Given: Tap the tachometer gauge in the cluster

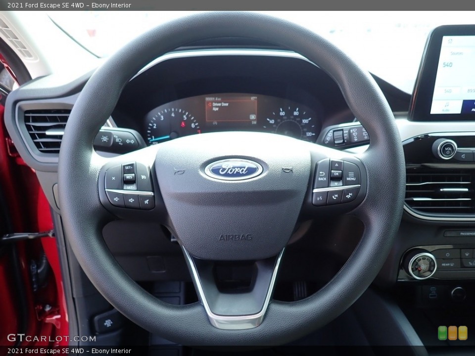Looking at the screenshot, I should [173, 126].
